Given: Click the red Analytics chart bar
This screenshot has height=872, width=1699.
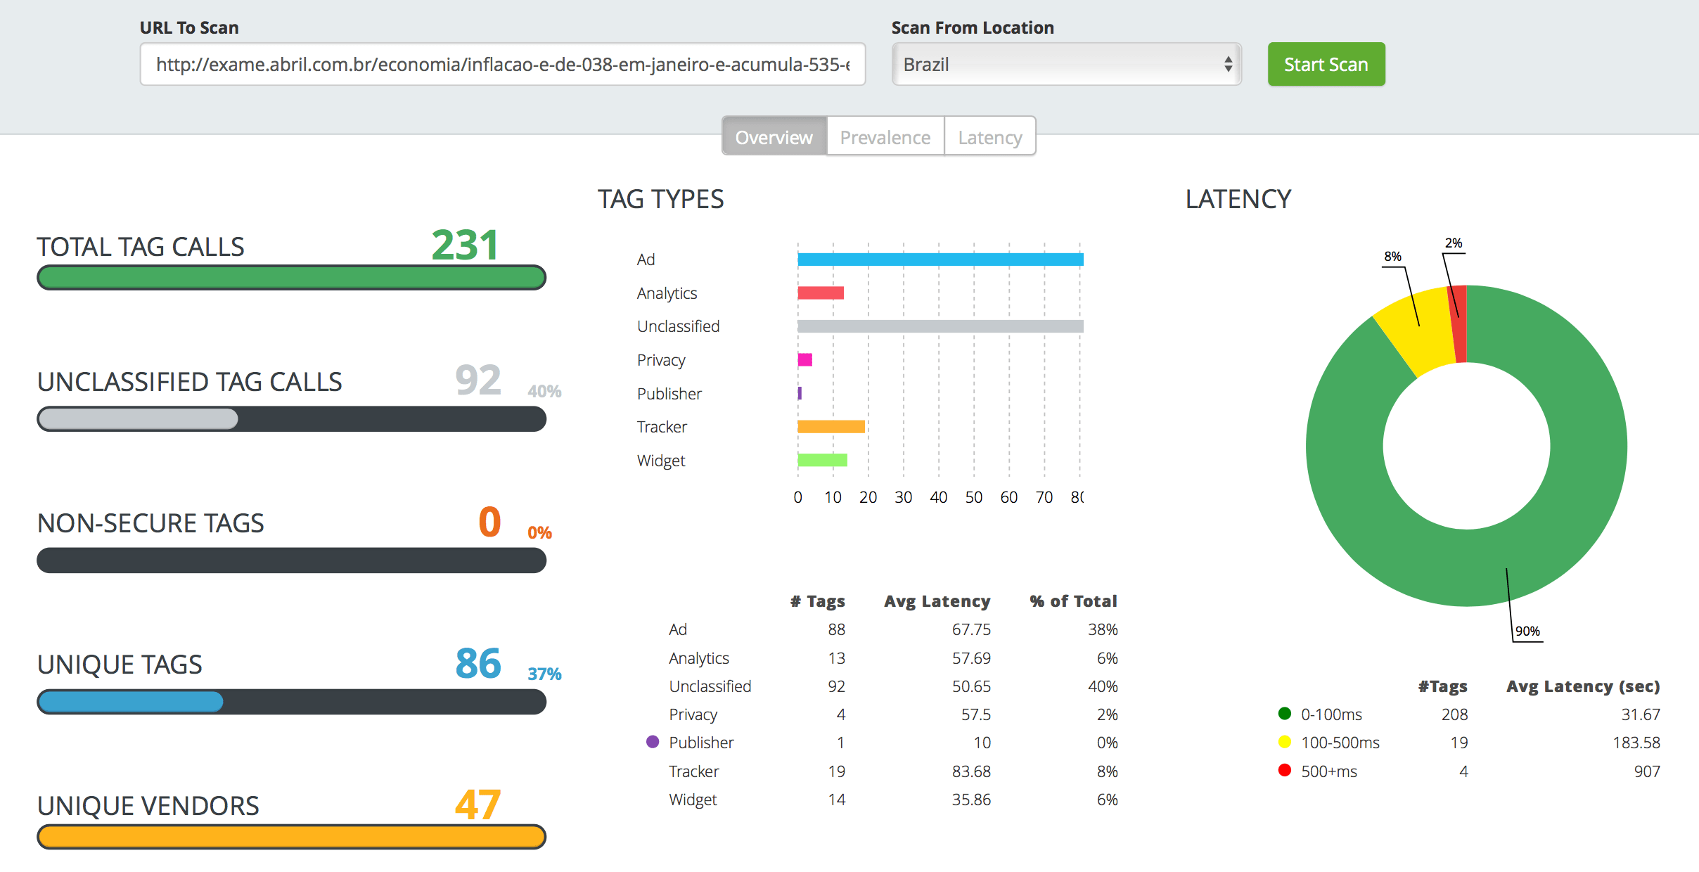Looking at the screenshot, I should pos(820,293).
